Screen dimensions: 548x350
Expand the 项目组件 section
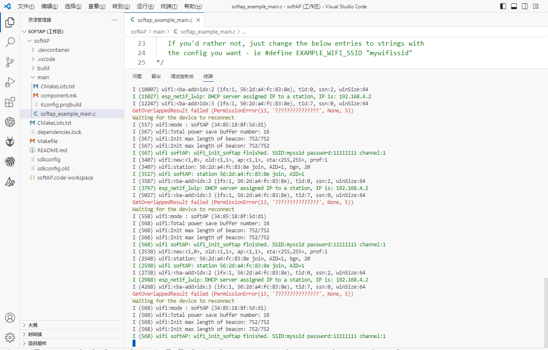(72, 343)
